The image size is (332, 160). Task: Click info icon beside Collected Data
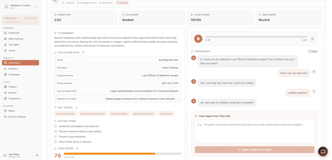[x=83, y=52]
